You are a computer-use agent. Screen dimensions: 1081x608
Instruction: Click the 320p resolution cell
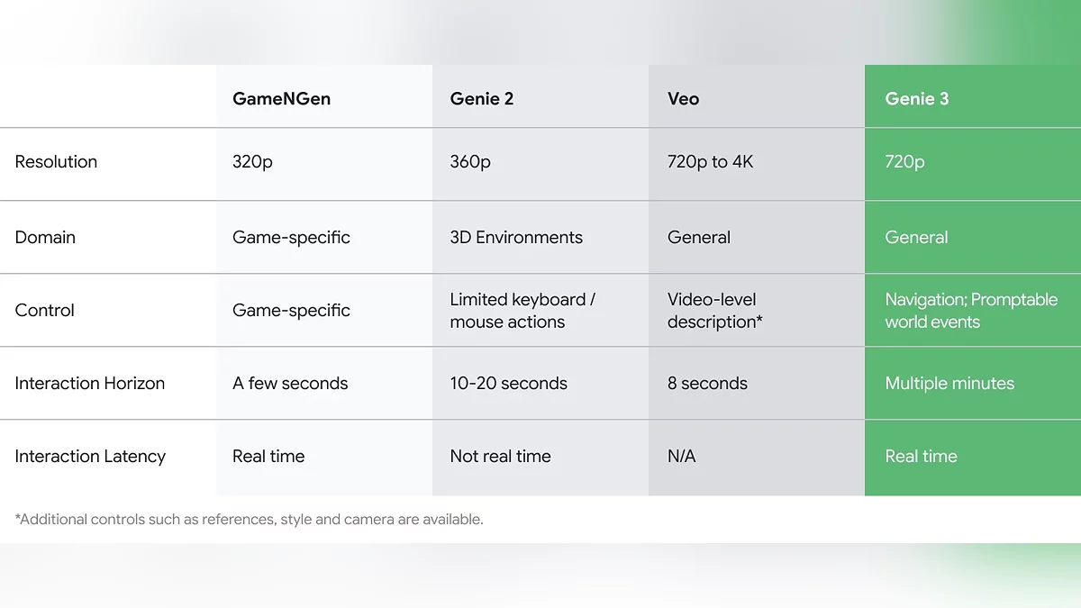pos(252,162)
